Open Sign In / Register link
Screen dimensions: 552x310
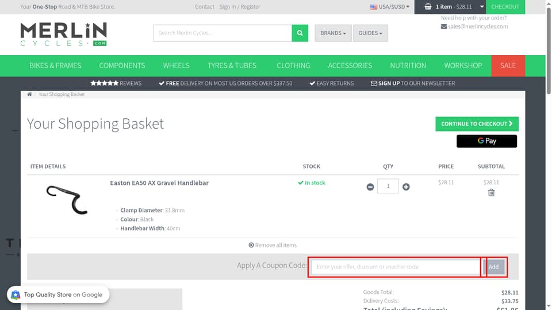point(240,7)
